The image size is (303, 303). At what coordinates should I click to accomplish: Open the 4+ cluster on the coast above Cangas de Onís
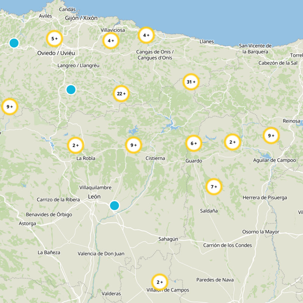click(x=146, y=35)
